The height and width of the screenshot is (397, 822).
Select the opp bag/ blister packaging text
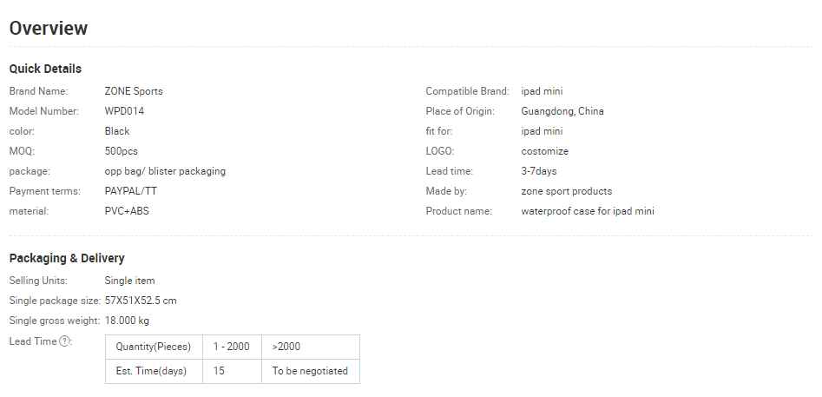[x=165, y=171]
